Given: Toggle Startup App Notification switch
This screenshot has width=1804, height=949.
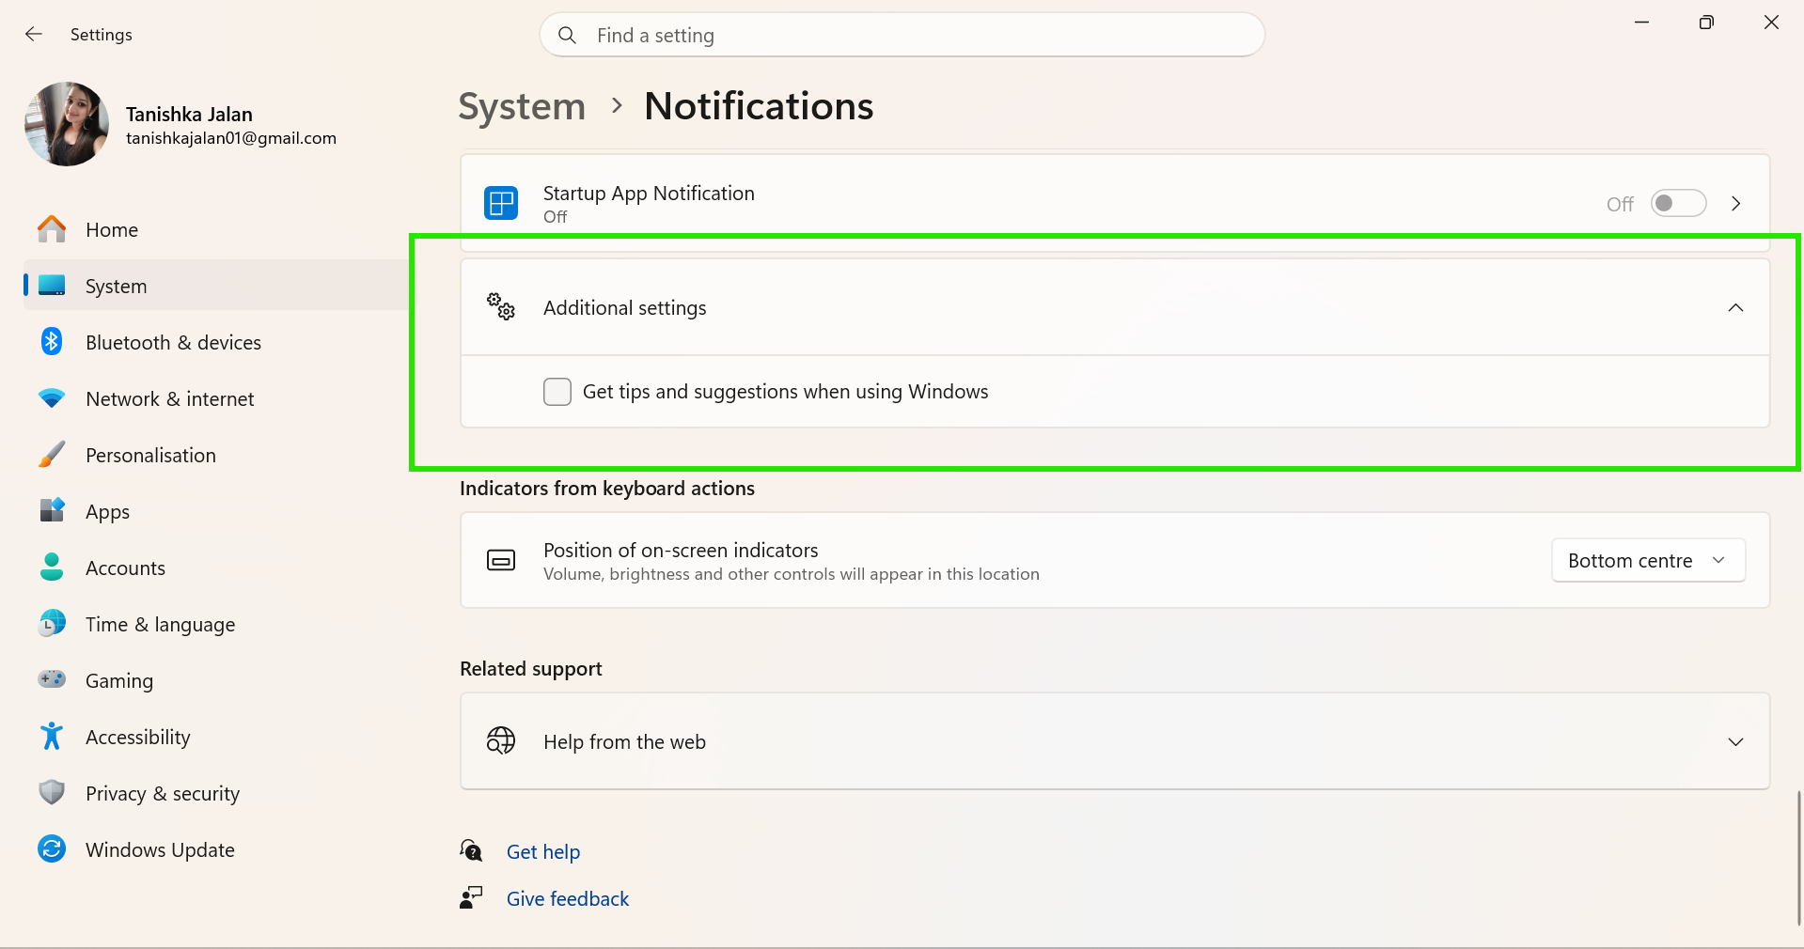Looking at the screenshot, I should (1679, 203).
